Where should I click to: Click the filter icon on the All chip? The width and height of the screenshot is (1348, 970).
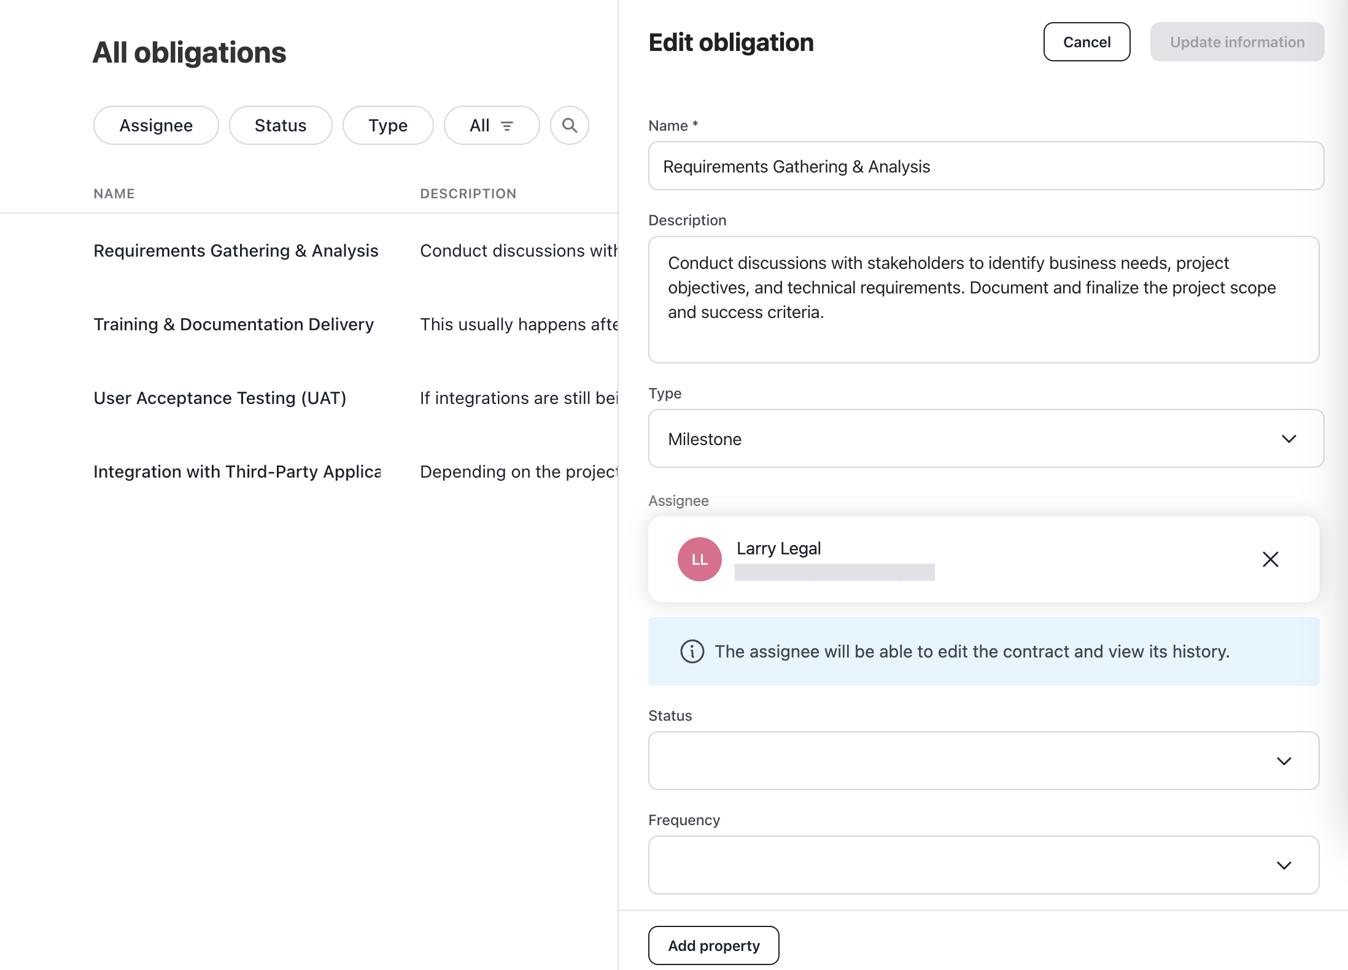coord(507,125)
